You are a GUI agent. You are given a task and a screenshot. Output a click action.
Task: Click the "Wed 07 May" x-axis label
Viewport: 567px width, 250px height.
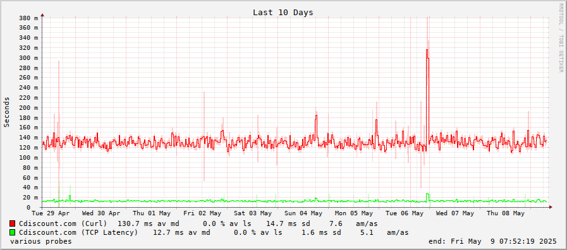click(x=455, y=213)
